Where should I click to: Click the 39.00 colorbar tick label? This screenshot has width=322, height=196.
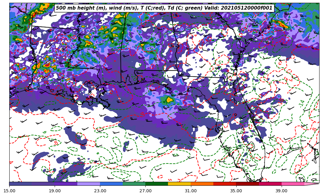click(282, 191)
